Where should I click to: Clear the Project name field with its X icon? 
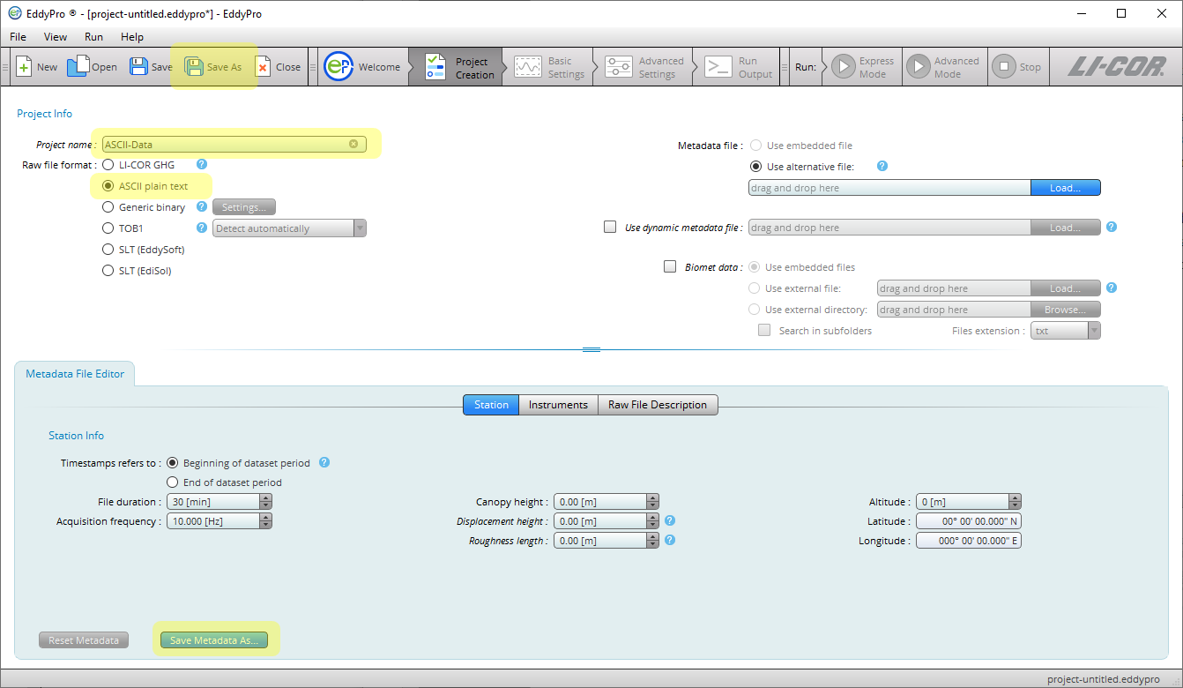tap(353, 144)
